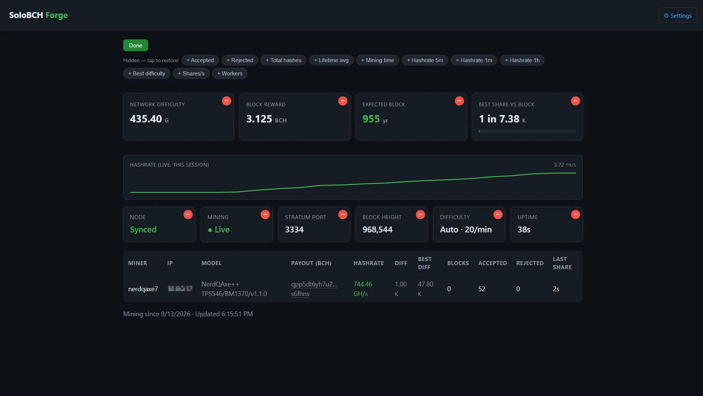Click the SoloBCH Forge logo
The image size is (703, 396).
coord(38,15)
